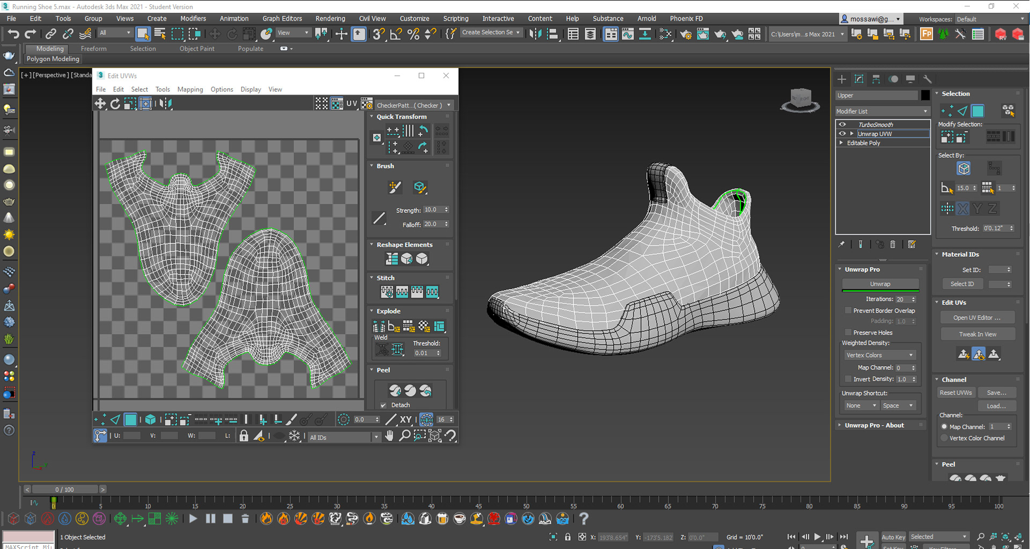Viewport: 1030px width, 549px height.
Task: Enable the Preserve Holes checkbox
Action: (848, 332)
